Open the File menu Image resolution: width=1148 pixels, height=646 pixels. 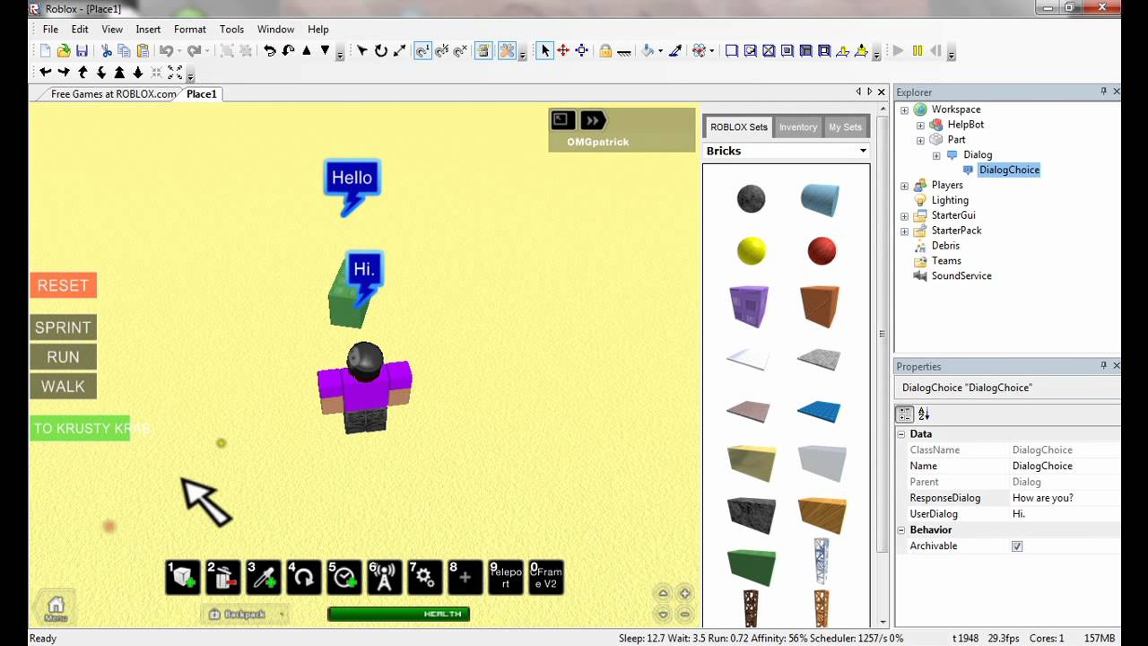pyautogui.click(x=50, y=30)
